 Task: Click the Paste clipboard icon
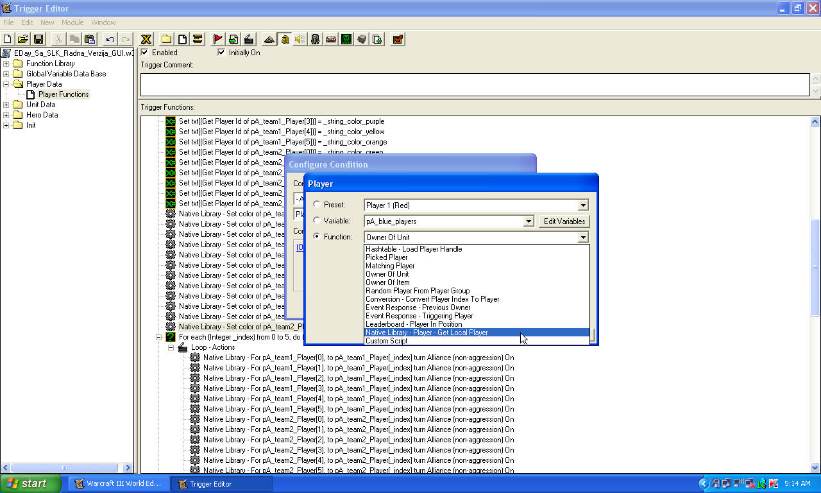[90, 39]
